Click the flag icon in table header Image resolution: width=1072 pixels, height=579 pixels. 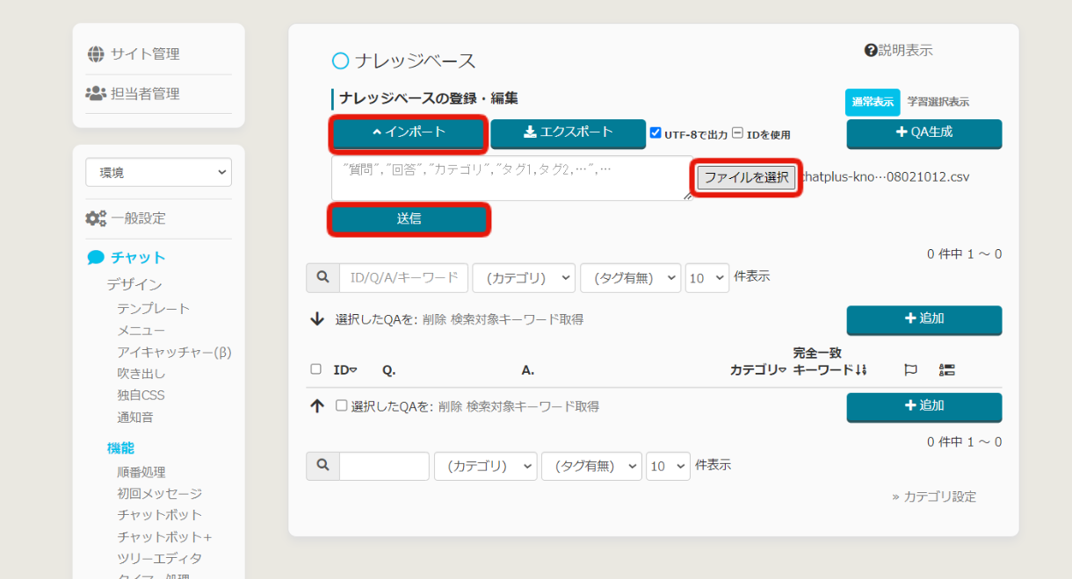pos(910,370)
